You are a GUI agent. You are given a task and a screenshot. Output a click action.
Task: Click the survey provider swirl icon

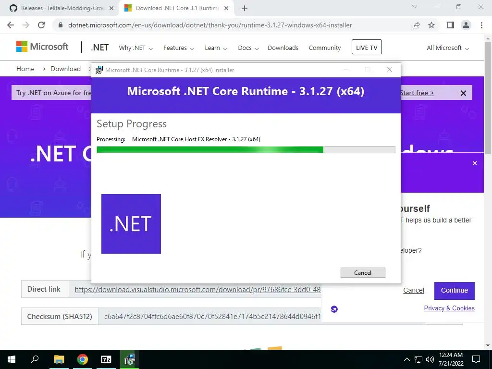pos(334,309)
